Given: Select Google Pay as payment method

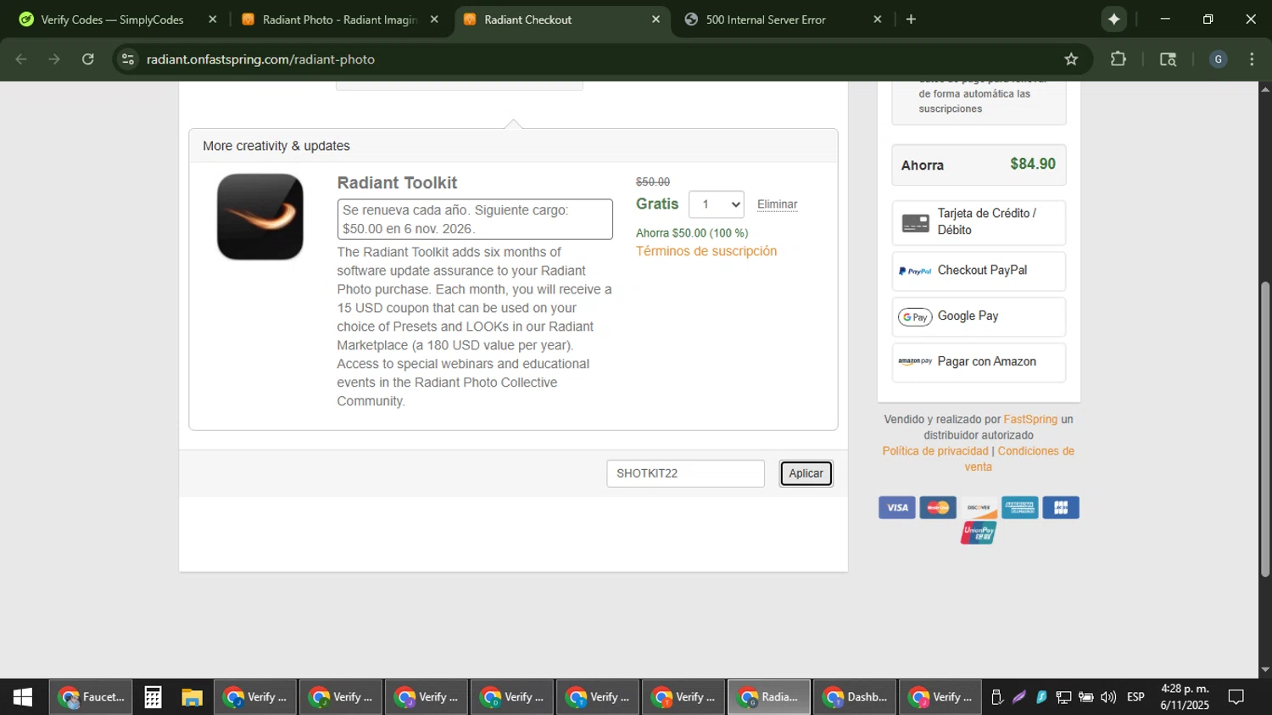Looking at the screenshot, I should point(979,316).
